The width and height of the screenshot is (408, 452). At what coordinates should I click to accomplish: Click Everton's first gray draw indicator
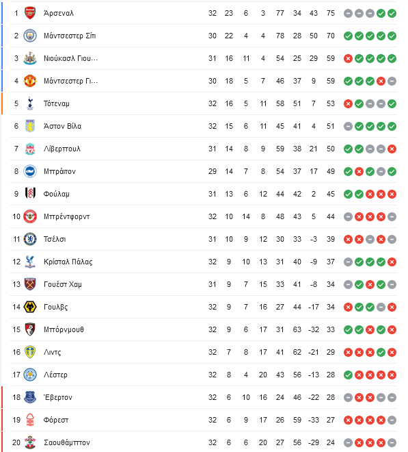(x=348, y=397)
